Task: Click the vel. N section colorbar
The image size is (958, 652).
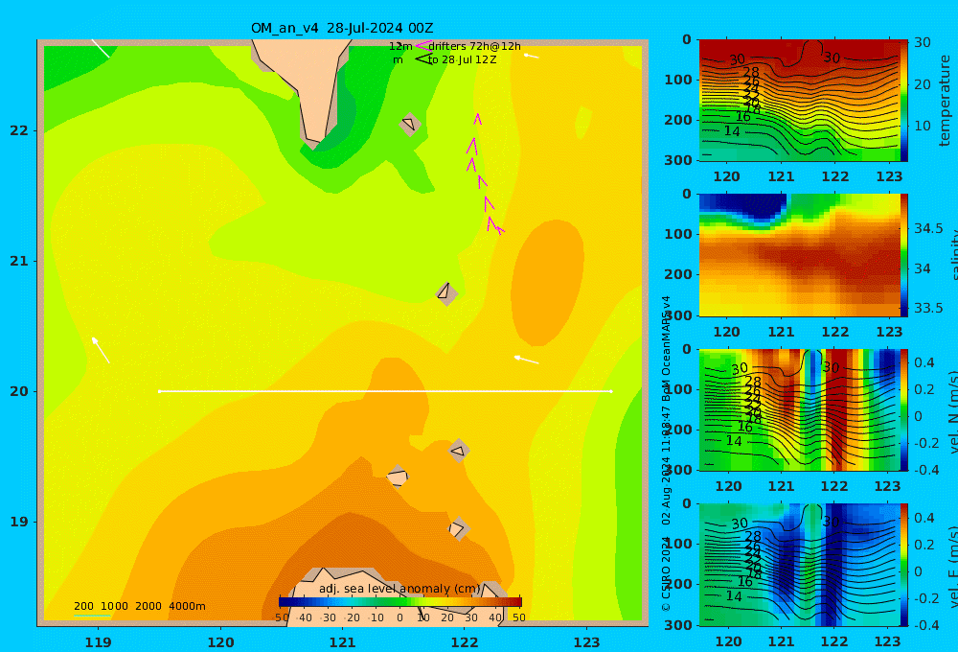Action: 904,409
